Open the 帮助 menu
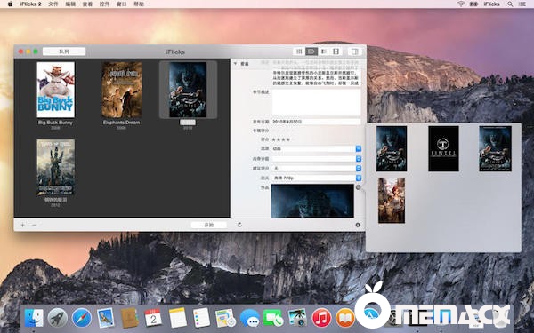The image size is (534, 333). 139,4
